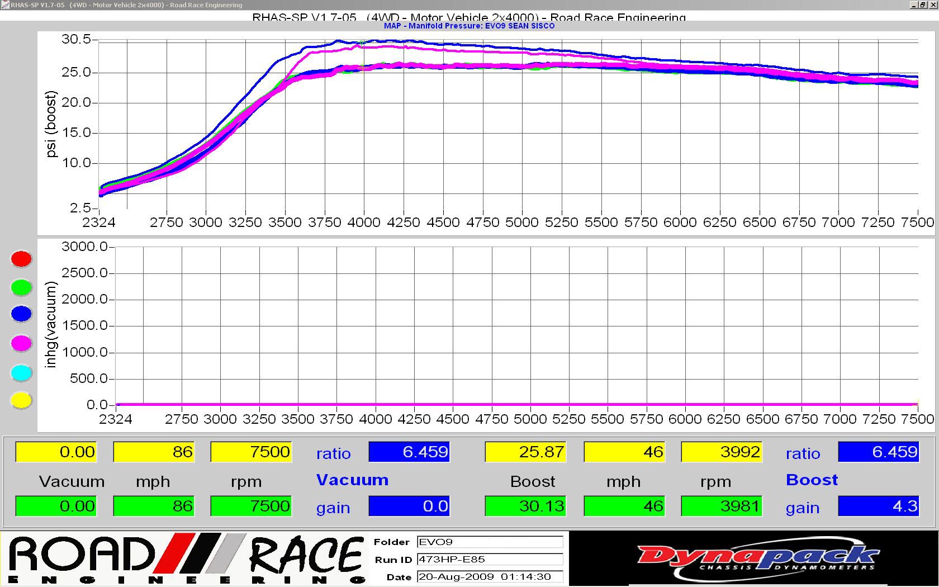Click the green Boost value 30.13
The height and width of the screenshot is (587, 939).
point(525,506)
